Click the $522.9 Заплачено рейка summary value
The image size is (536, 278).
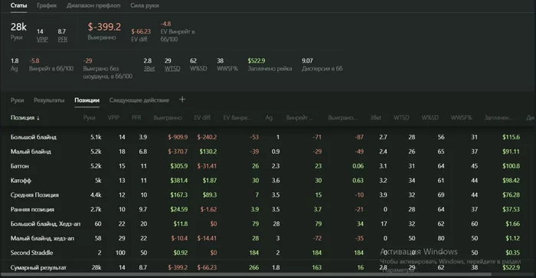click(257, 61)
